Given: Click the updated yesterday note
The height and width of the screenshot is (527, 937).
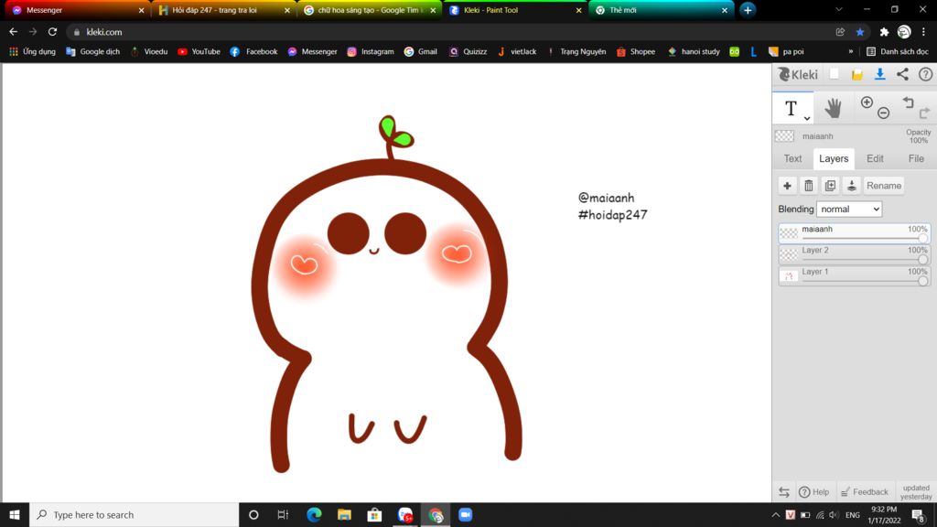Looking at the screenshot, I should [915, 491].
